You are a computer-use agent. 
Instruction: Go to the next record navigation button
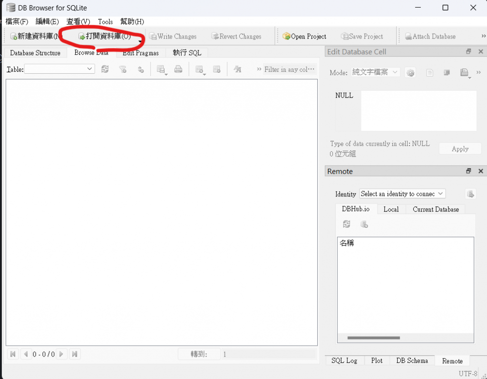tap(61, 354)
